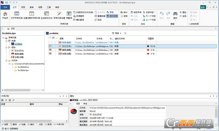Click the 70 % progress indicator

pos(151,46)
